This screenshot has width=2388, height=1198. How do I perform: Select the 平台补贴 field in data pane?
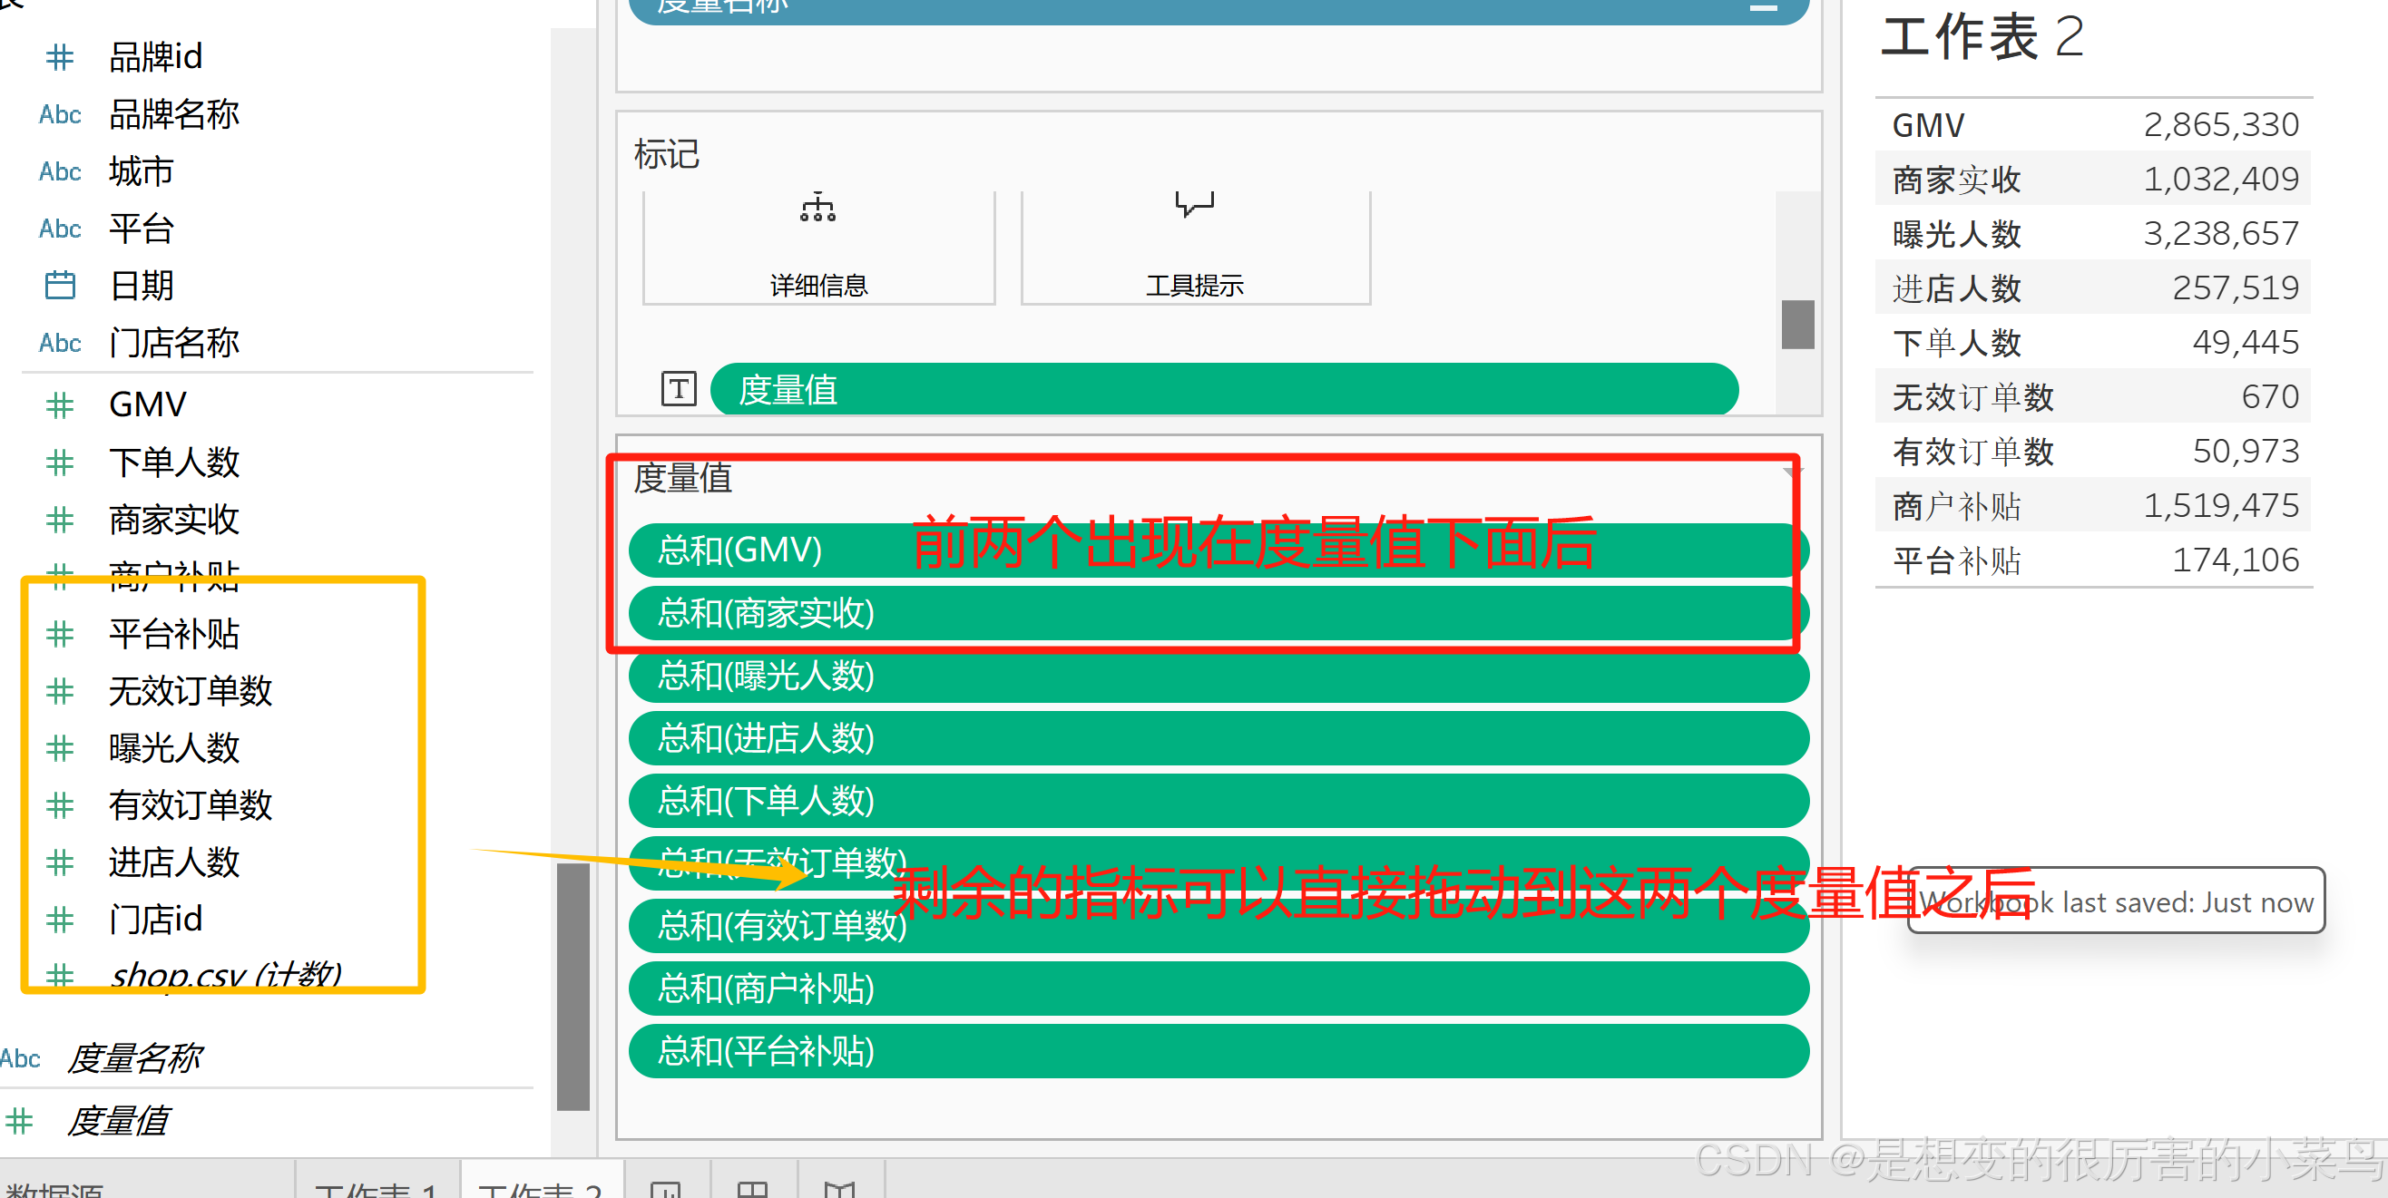pyautogui.click(x=173, y=635)
